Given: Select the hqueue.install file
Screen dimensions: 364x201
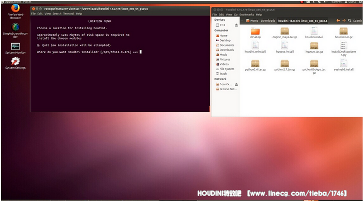Looking at the screenshot, I should pos(284,47).
